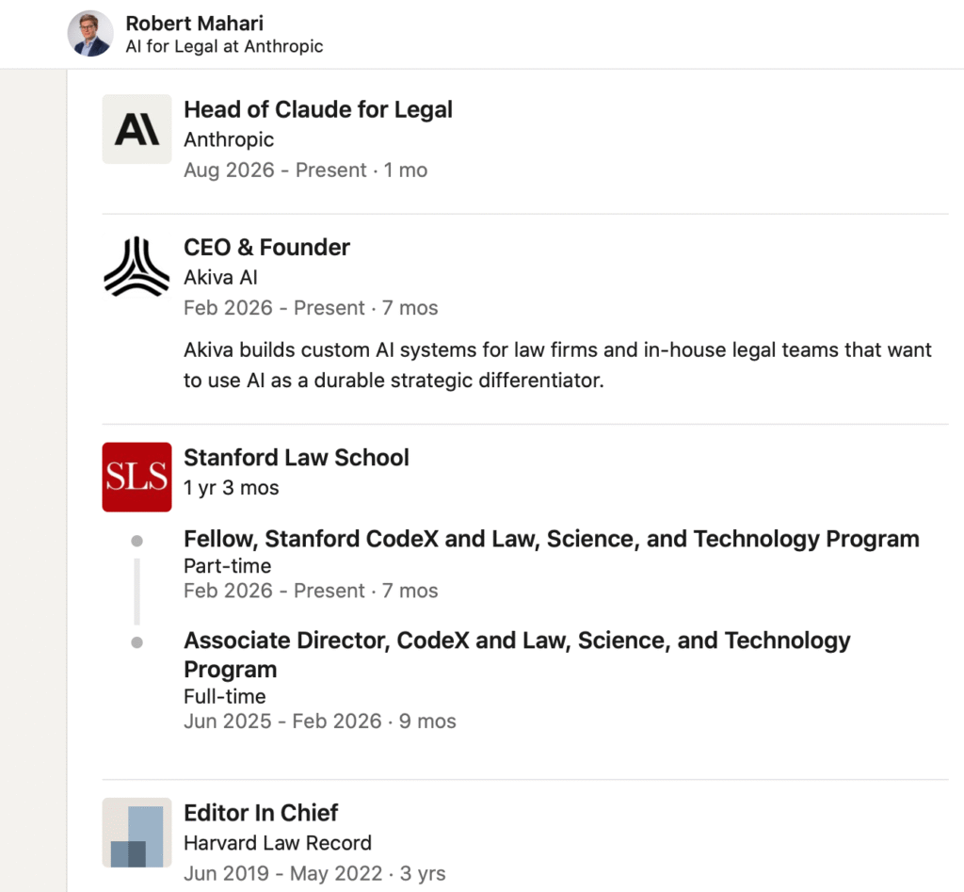
Task: Click the Aug 2026 - Present date line
Action: 306,170
